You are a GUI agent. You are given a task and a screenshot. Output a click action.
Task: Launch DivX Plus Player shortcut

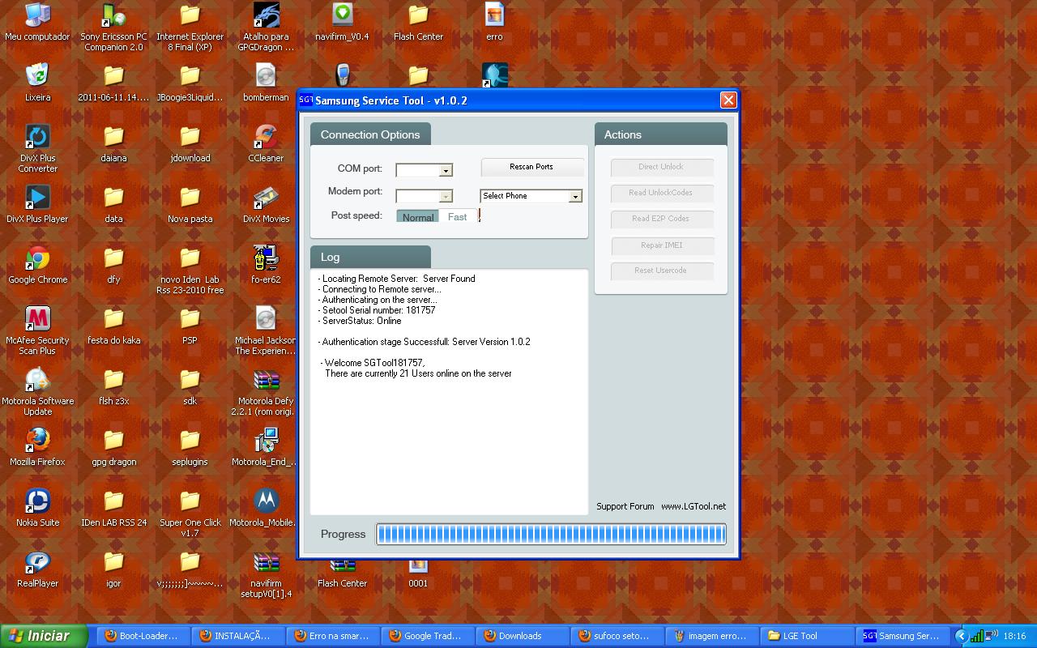pyautogui.click(x=37, y=204)
